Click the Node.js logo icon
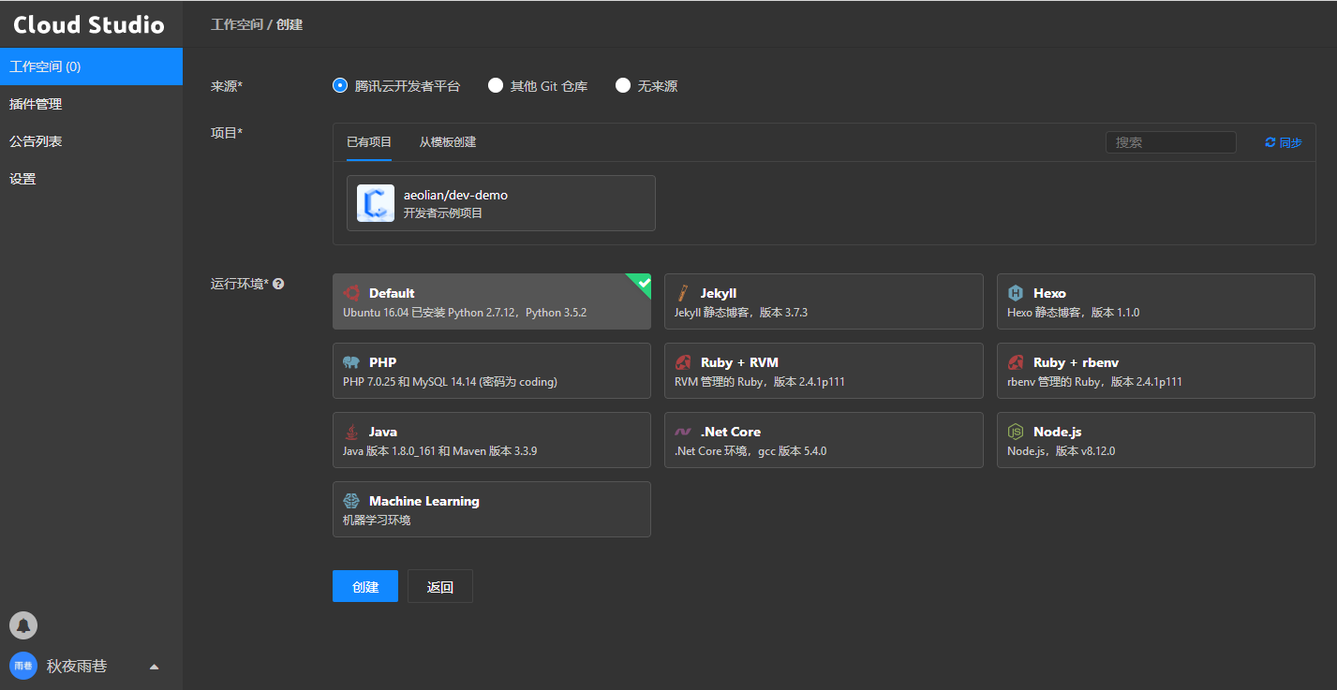1337x690 pixels. coord(1016,432)
